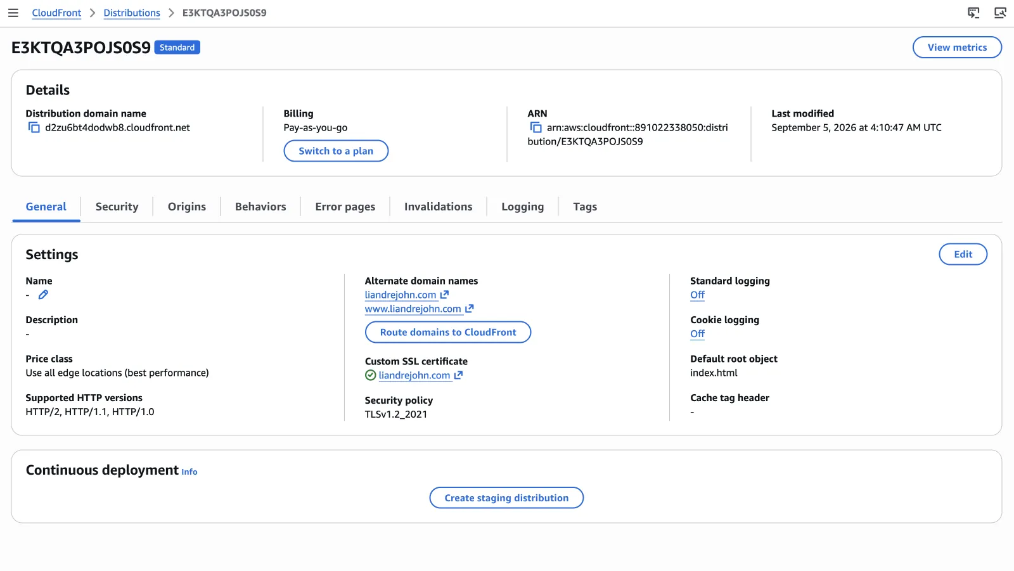Viewport: 1014px width, 571px height.
Task: Click the E3KTQA3POJS0S9 page heading
Action: point(81,48)
